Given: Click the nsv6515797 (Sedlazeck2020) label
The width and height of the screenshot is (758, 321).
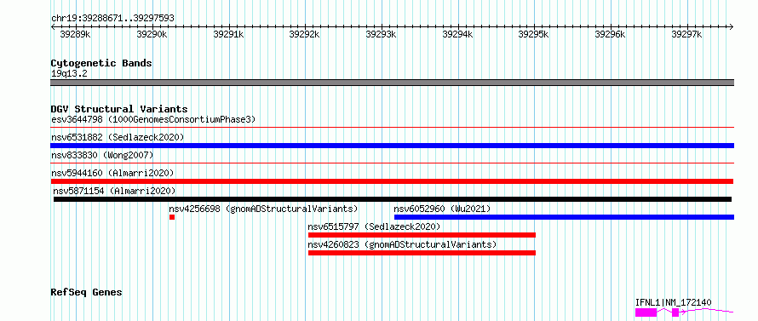Looking at the screenshot, I should pos(374,226).
